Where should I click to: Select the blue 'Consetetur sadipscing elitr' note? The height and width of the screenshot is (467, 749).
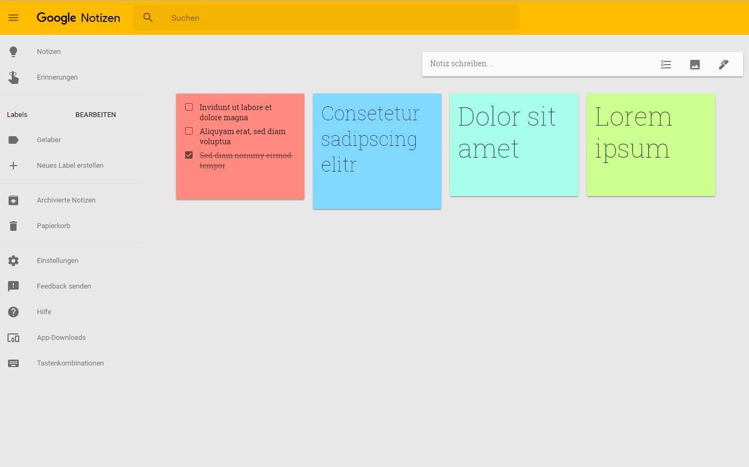pyautogui.click(x=377, y=151)
